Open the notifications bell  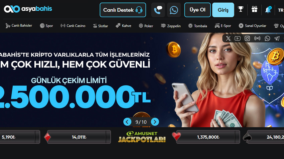[x=268, y=9]
